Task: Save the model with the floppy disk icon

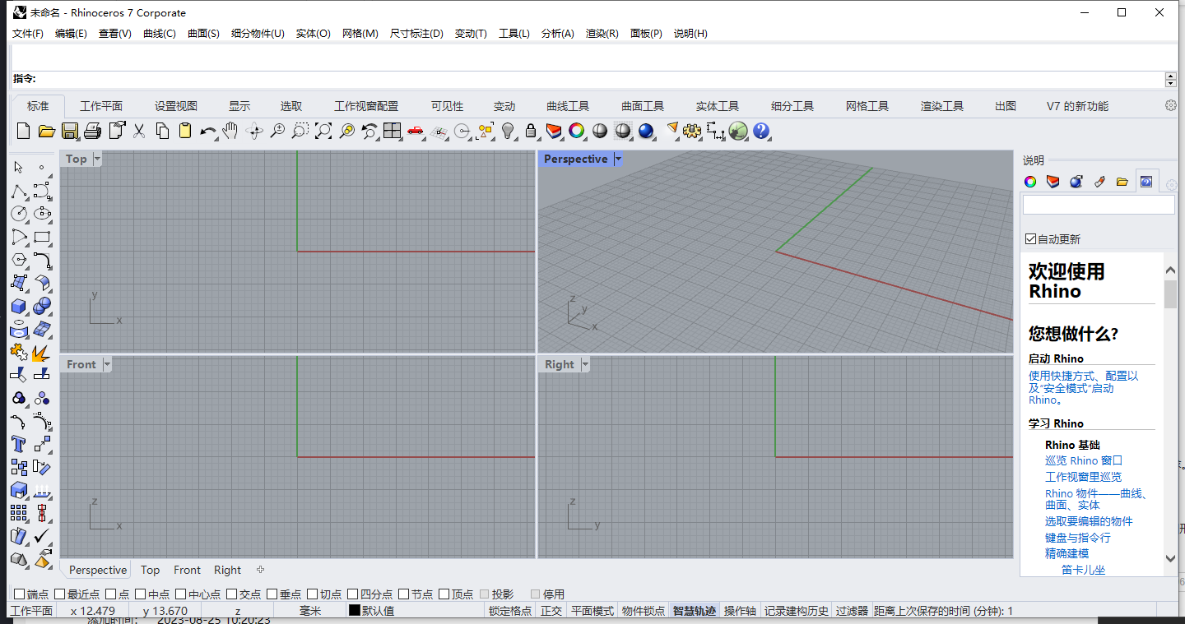Action: point(69,131)
